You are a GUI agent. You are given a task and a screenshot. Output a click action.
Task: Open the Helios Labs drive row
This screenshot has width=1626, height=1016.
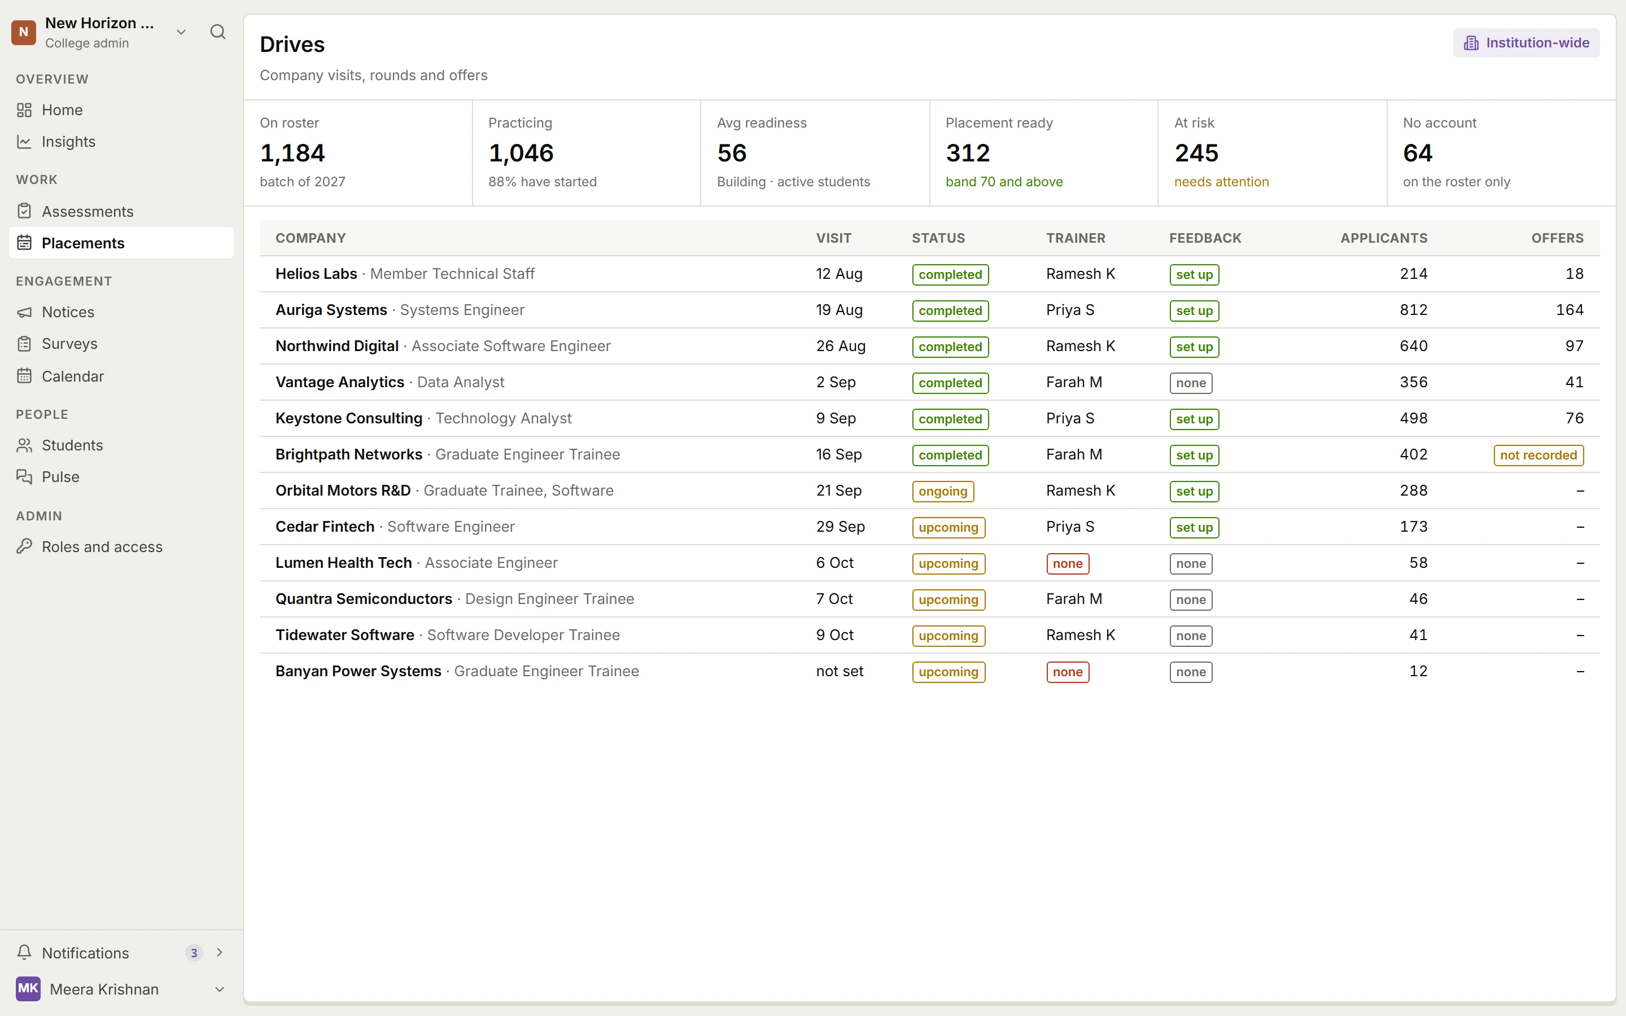[x=929, y=274]
